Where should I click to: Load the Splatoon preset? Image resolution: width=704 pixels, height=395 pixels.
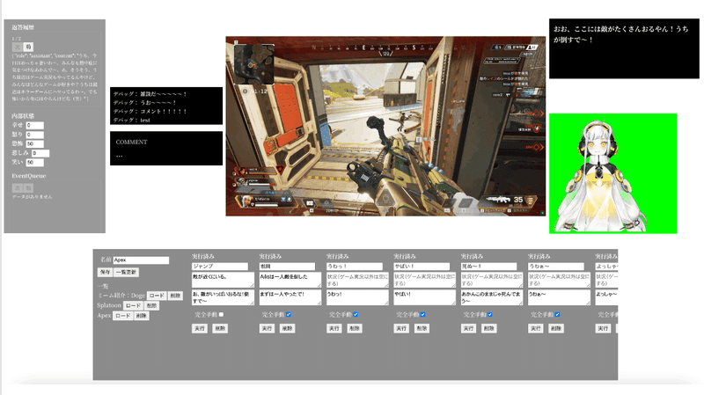(x=133, y=305)
